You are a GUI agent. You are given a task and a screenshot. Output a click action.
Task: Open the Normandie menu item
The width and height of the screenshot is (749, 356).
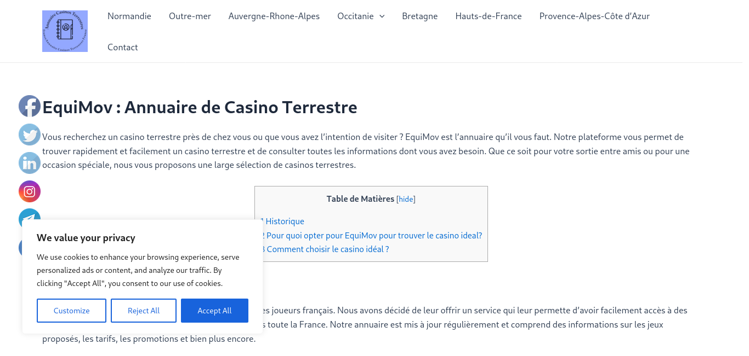129,16
